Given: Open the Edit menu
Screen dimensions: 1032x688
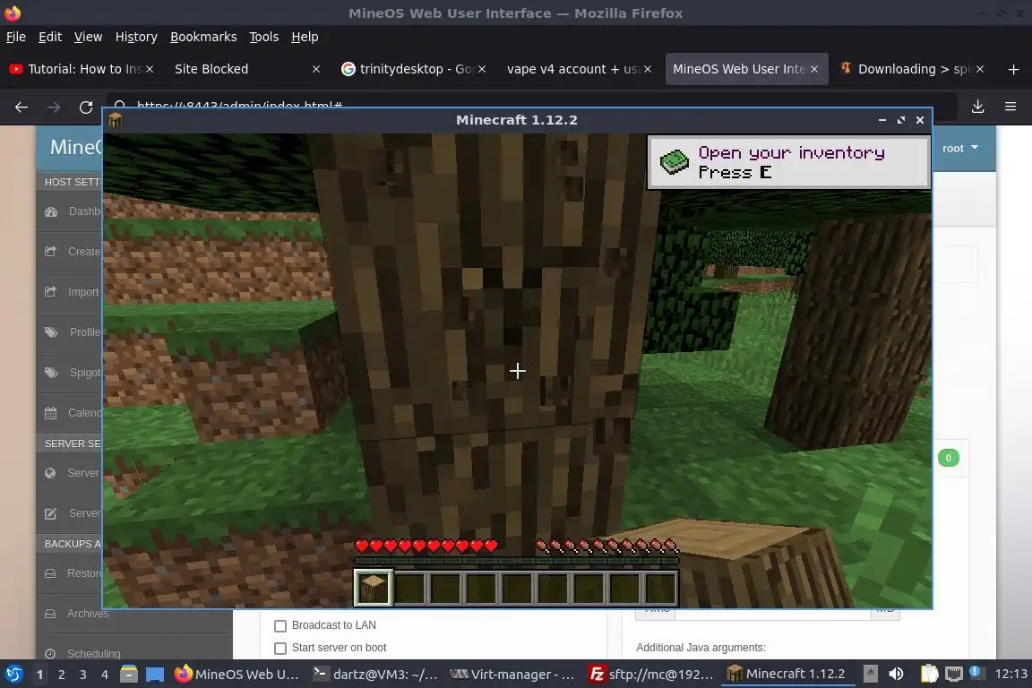Looking at the screenshot, I should click(50, 37).
